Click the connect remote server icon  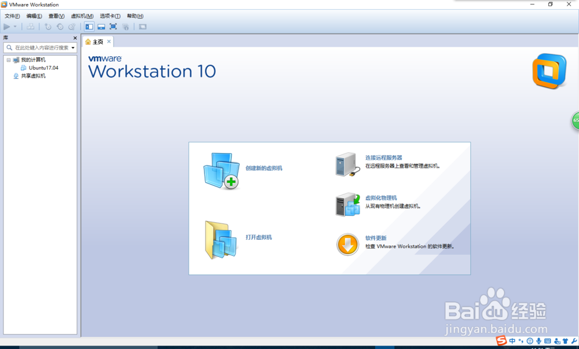[347, 164]
